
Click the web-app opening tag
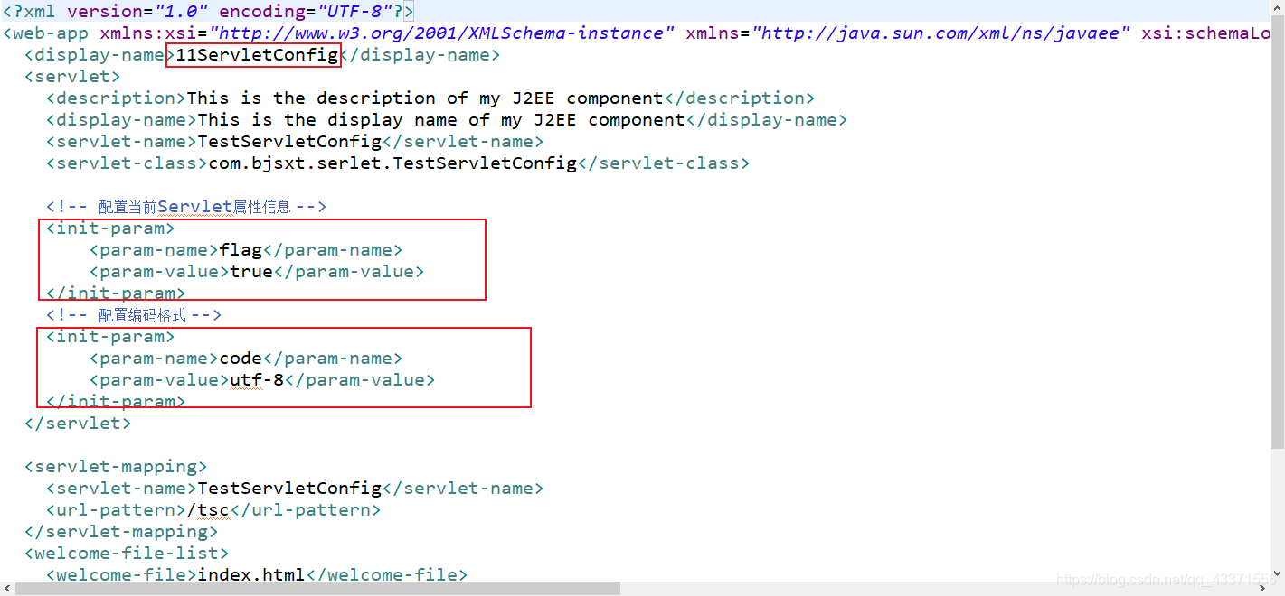point(637,33)
